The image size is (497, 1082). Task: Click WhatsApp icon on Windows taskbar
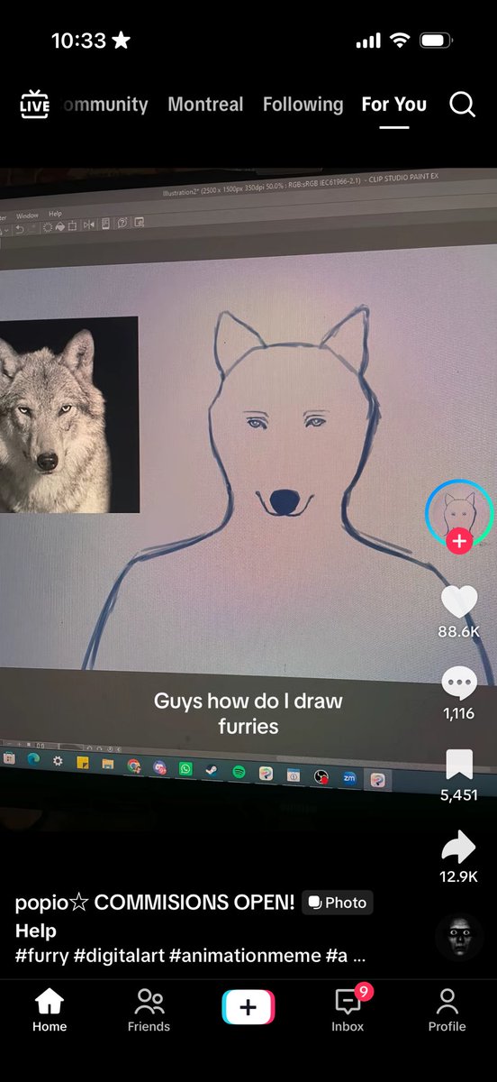(x=185, y=769)
